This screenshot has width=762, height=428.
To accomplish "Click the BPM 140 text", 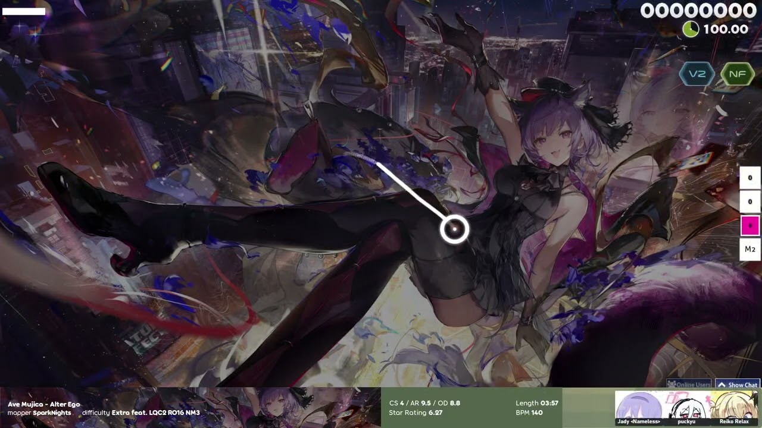I will 529,413.
